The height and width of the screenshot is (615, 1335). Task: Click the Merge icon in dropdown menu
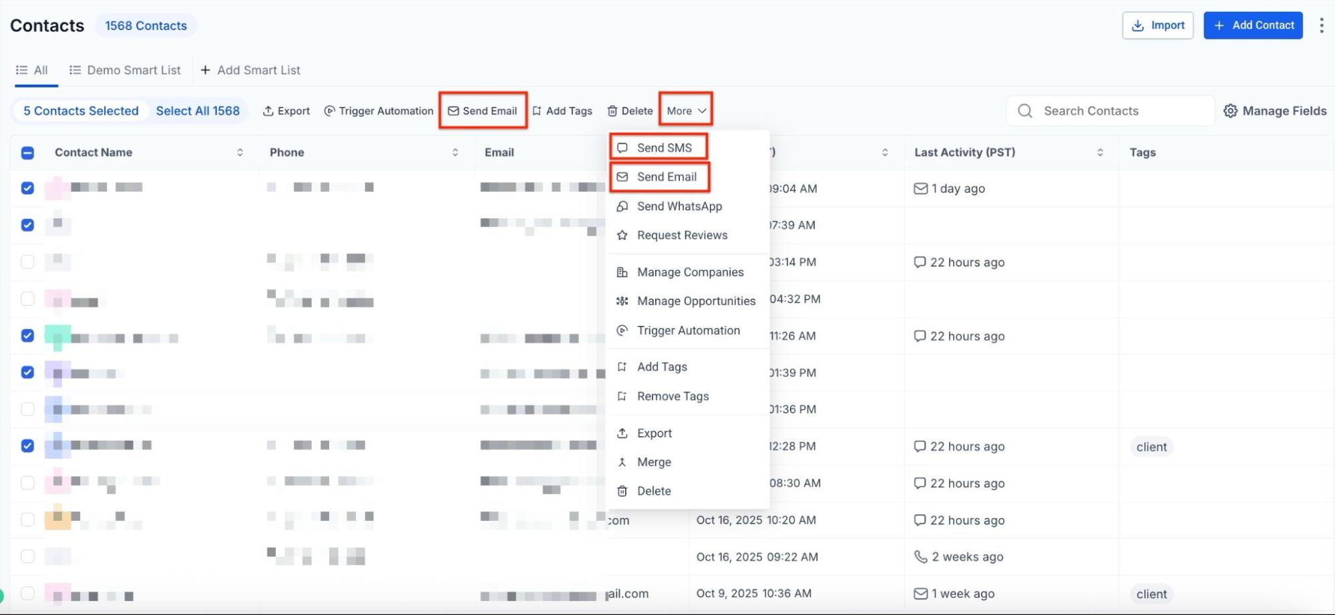pyautogui.click(x=622, y=462)
